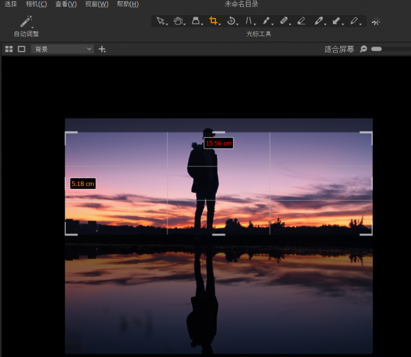Screen dimensions: 411x357
Task: Select the Annotations pencil tool
Action: [354, 21]
